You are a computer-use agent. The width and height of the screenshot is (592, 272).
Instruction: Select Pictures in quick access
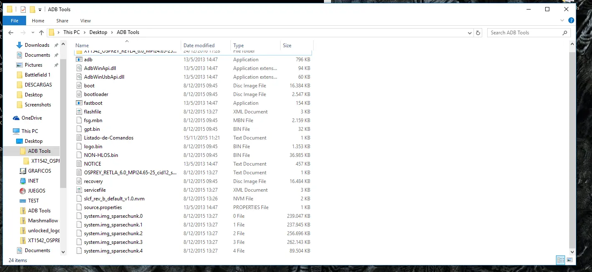(x=34, y=65)
